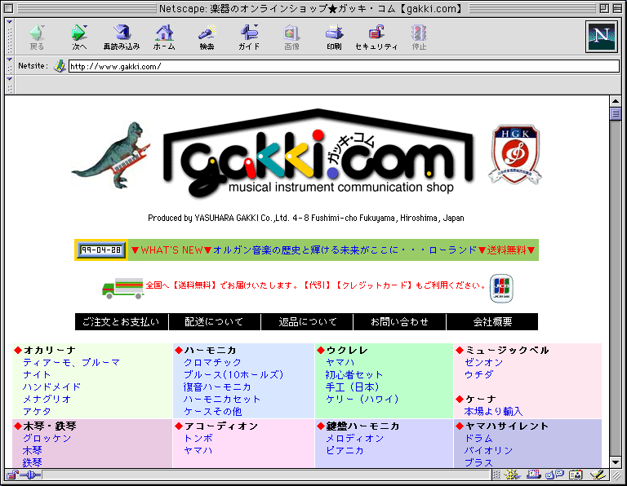Open ケリー（ハワイ） link

362,399
